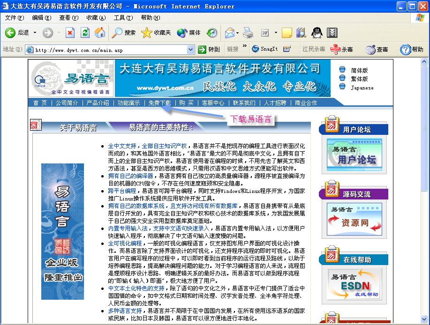Open History with the clock icon
The height and width of the screenshot is (325, 430).
[x=212, y=33]
